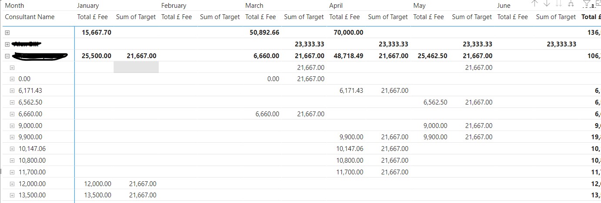Screen dimensions: 601x203
Task: Expand the 13,500.00 row
Action: (x=12, y=195)
